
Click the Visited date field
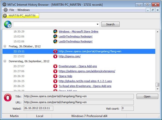(x=38, y=108)
